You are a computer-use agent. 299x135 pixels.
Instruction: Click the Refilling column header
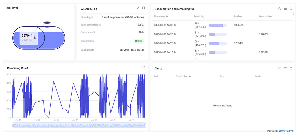pyautogui.click(x=238, y=16)
